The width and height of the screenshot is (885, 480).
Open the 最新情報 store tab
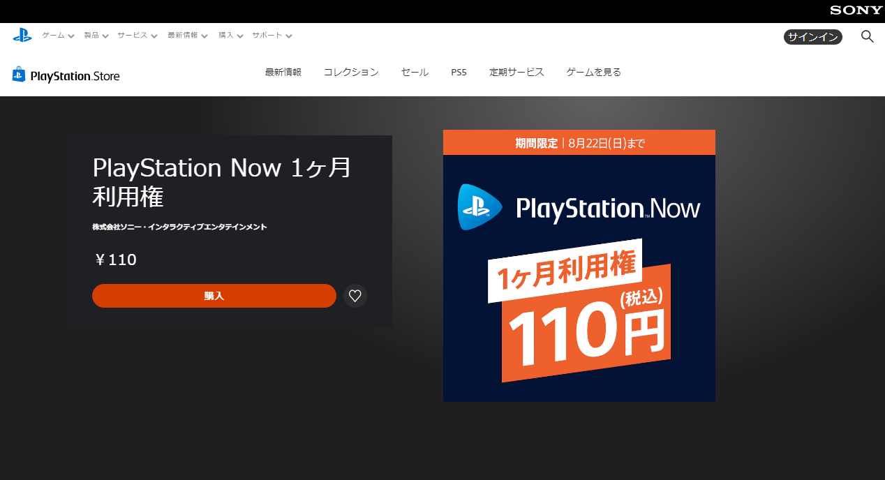coord(283,72)
